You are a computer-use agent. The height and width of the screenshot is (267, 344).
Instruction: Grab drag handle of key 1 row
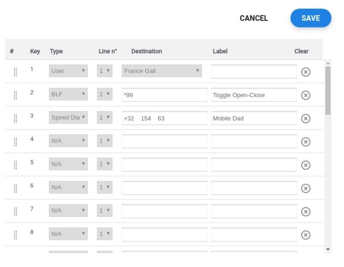coord(15,72)
